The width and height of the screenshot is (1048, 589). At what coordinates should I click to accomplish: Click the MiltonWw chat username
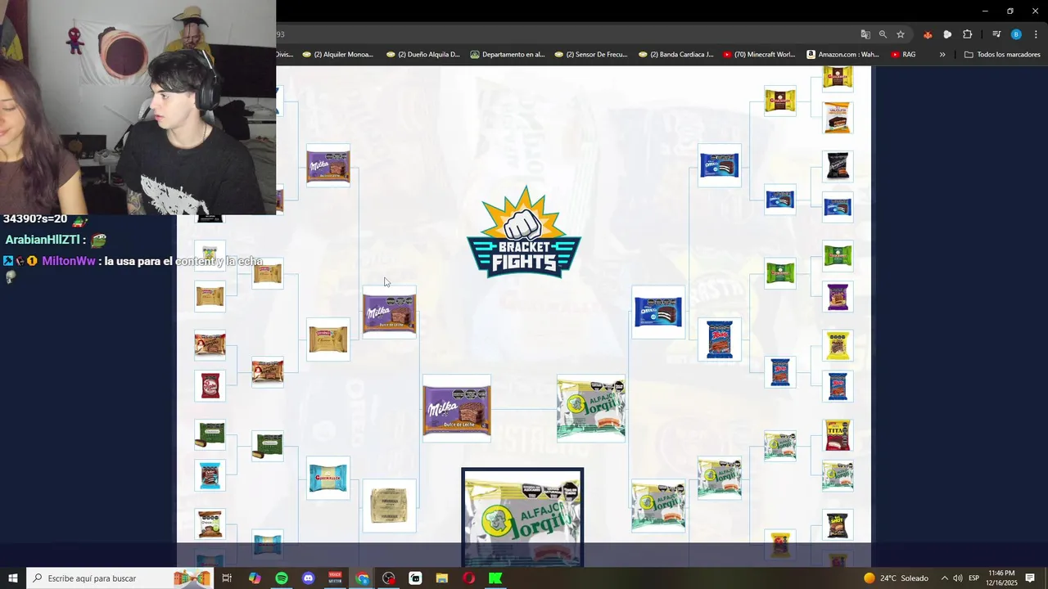click(69, 261)
